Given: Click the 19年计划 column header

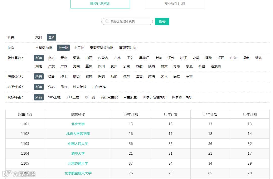Looking at the screenshot, I should (131, 114).
